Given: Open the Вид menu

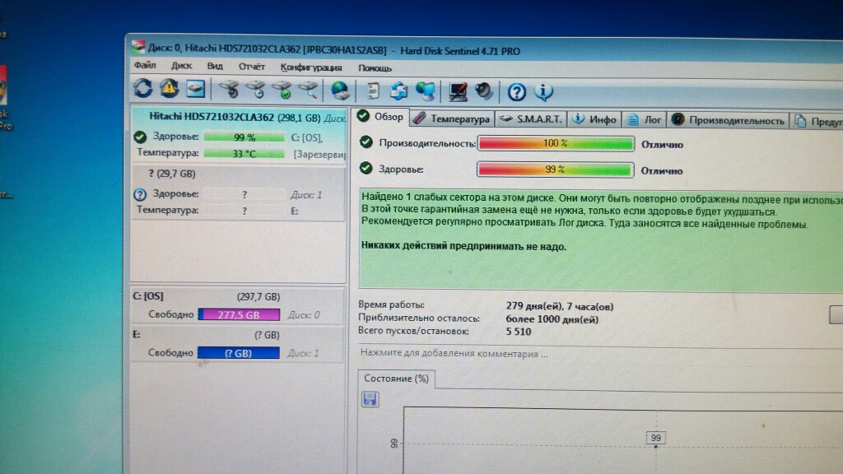Looking at the screenshot, I should 215,67.
